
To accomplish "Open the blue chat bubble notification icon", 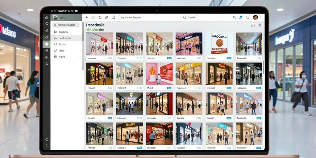I will pos(240,17).
